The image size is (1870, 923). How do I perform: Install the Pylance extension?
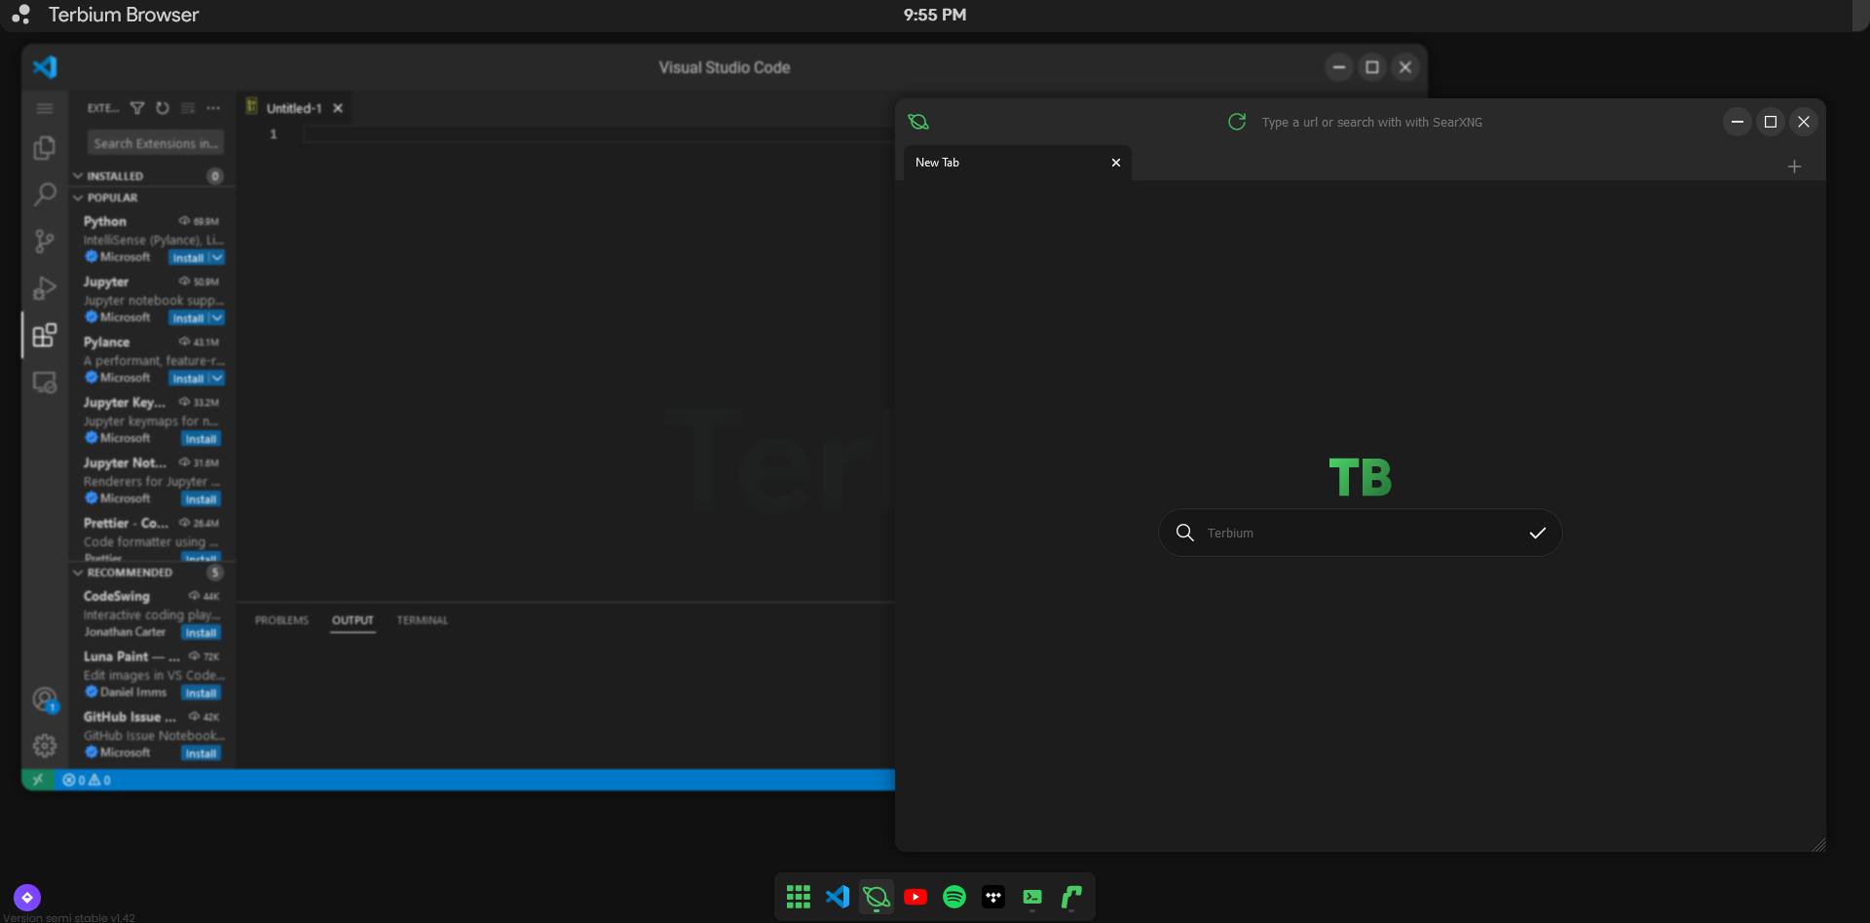pyautogui.click(x=188, y=379)
